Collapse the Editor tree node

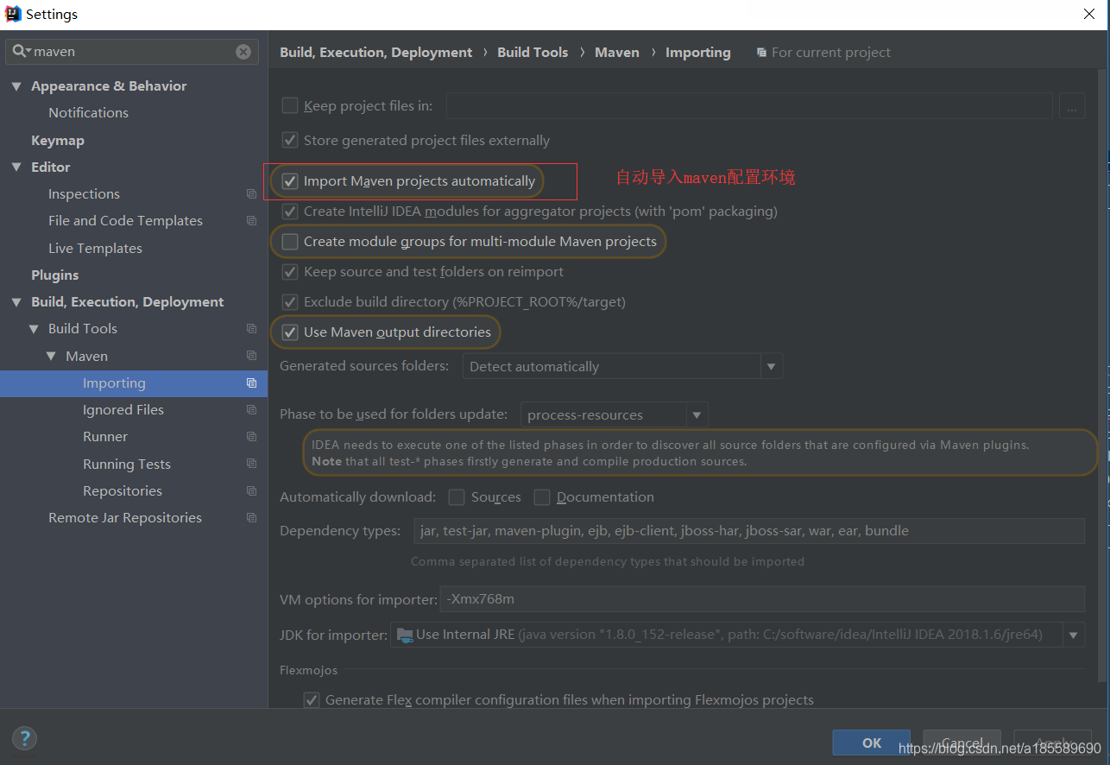click(x=16, y=168)
